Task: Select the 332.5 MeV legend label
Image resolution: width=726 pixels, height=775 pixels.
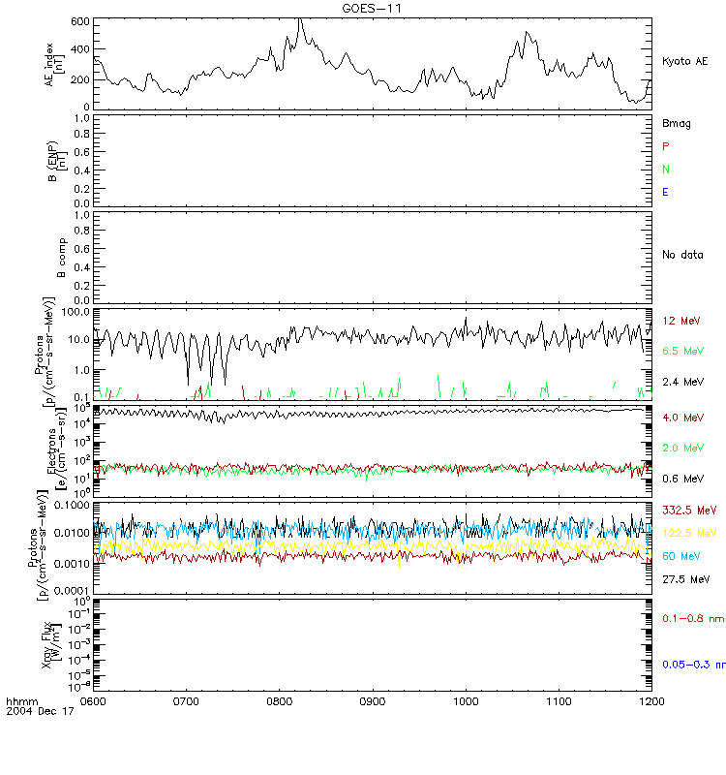Action: pos(689,511)
